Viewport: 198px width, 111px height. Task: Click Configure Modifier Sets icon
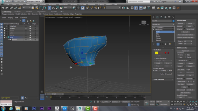170,44
